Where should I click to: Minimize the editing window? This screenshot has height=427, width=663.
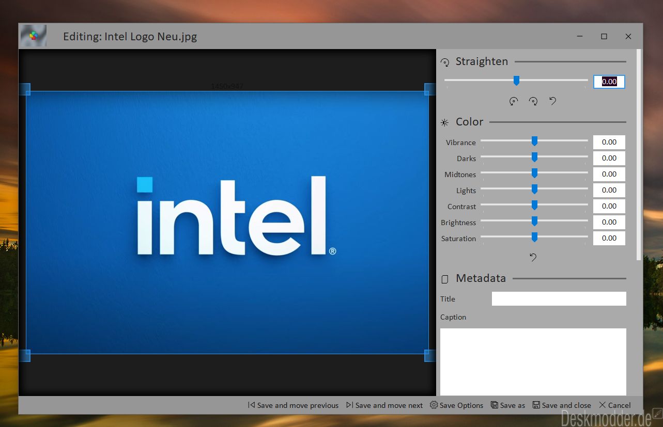click(580, 36)
